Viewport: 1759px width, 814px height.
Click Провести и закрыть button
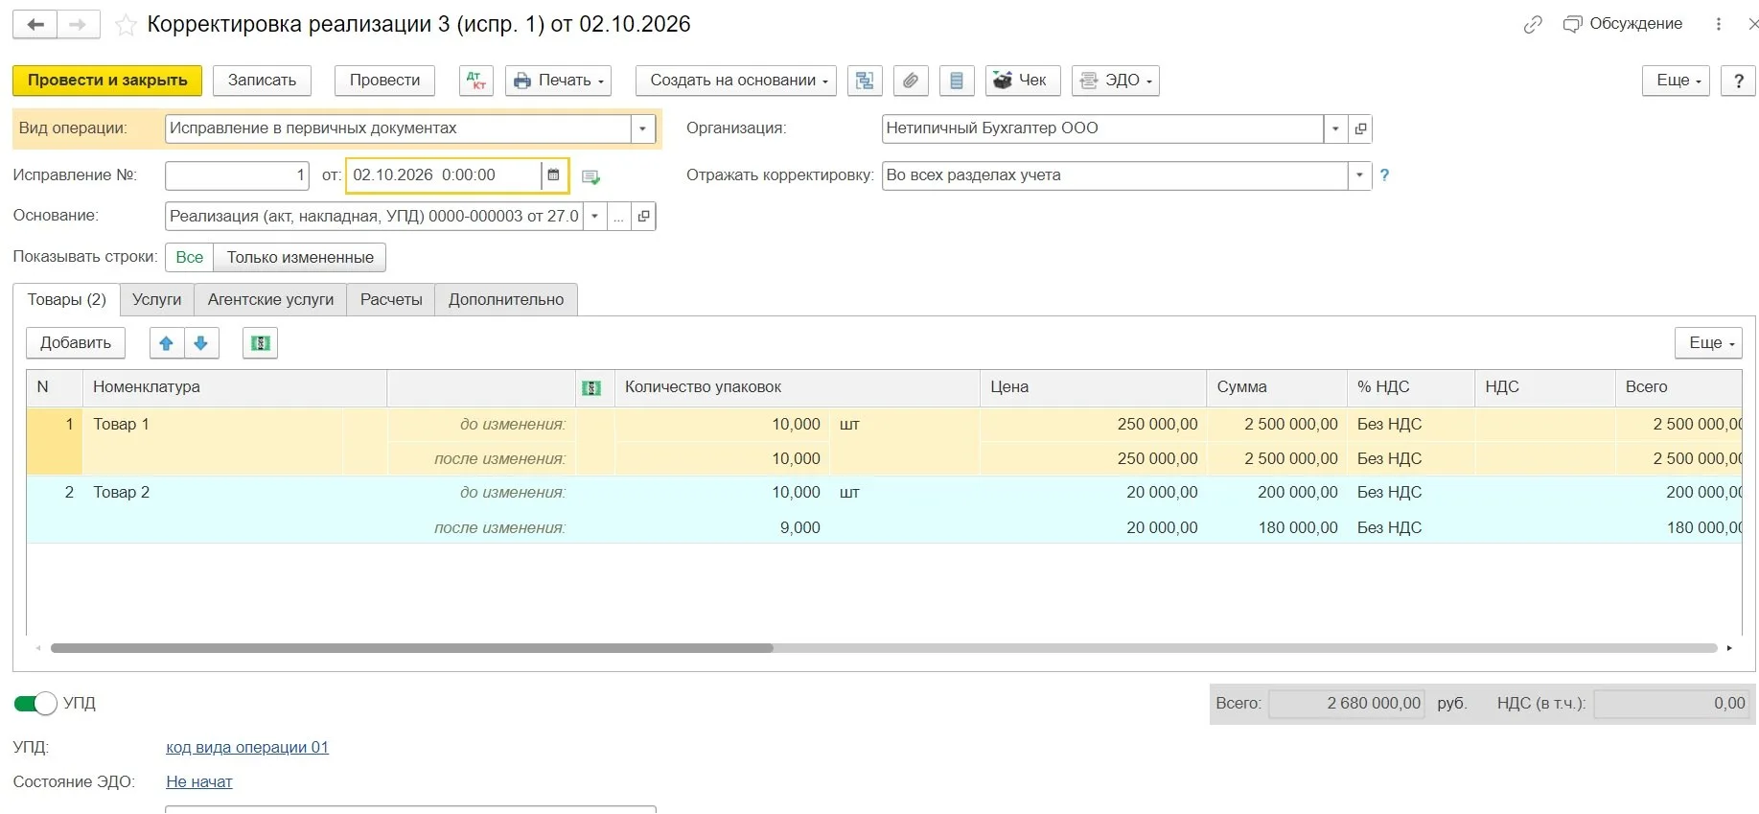click(x=107, y=81)
